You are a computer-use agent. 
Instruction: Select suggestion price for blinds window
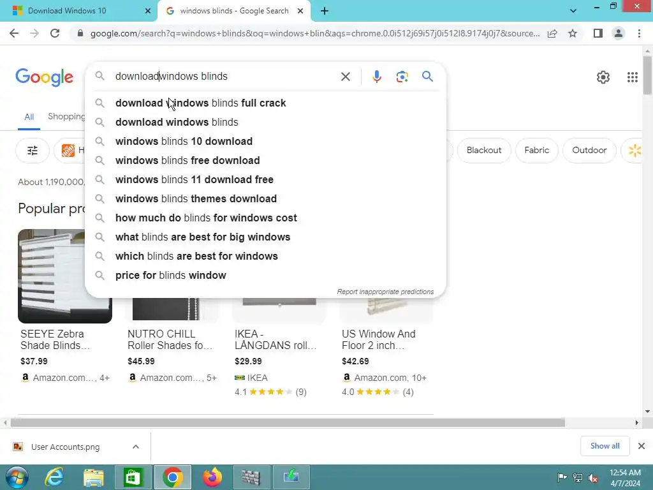[265, 276]
